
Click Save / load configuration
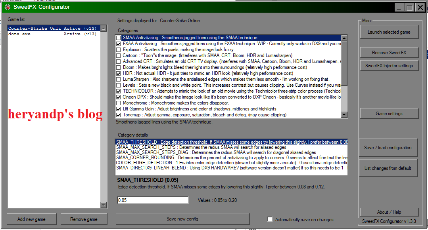point(388,147)
